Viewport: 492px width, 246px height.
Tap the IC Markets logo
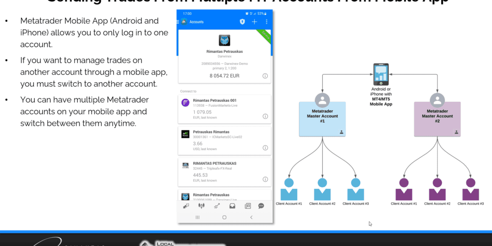(x=185, y=134)
